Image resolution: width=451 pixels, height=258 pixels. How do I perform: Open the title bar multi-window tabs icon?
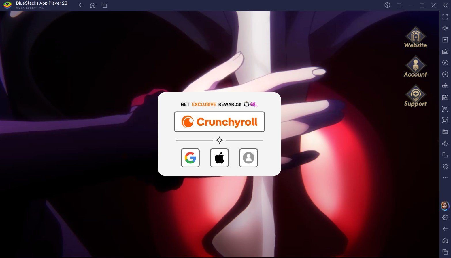click(104, 5)
